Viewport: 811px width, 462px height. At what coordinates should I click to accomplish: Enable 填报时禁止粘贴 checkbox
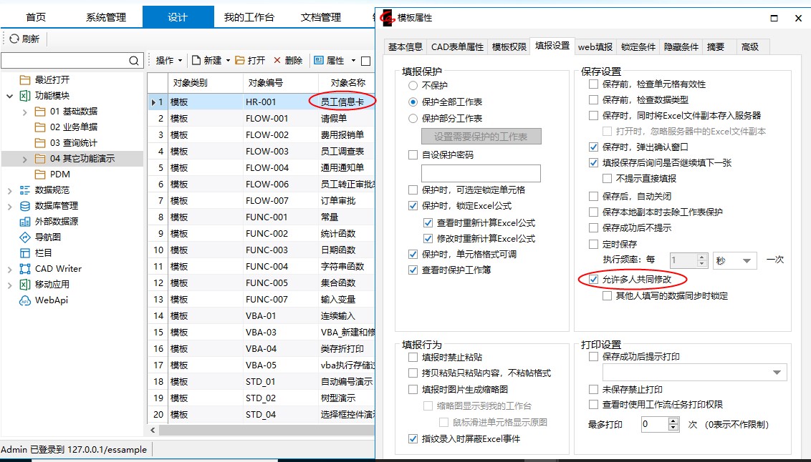(x=413, y=358)
